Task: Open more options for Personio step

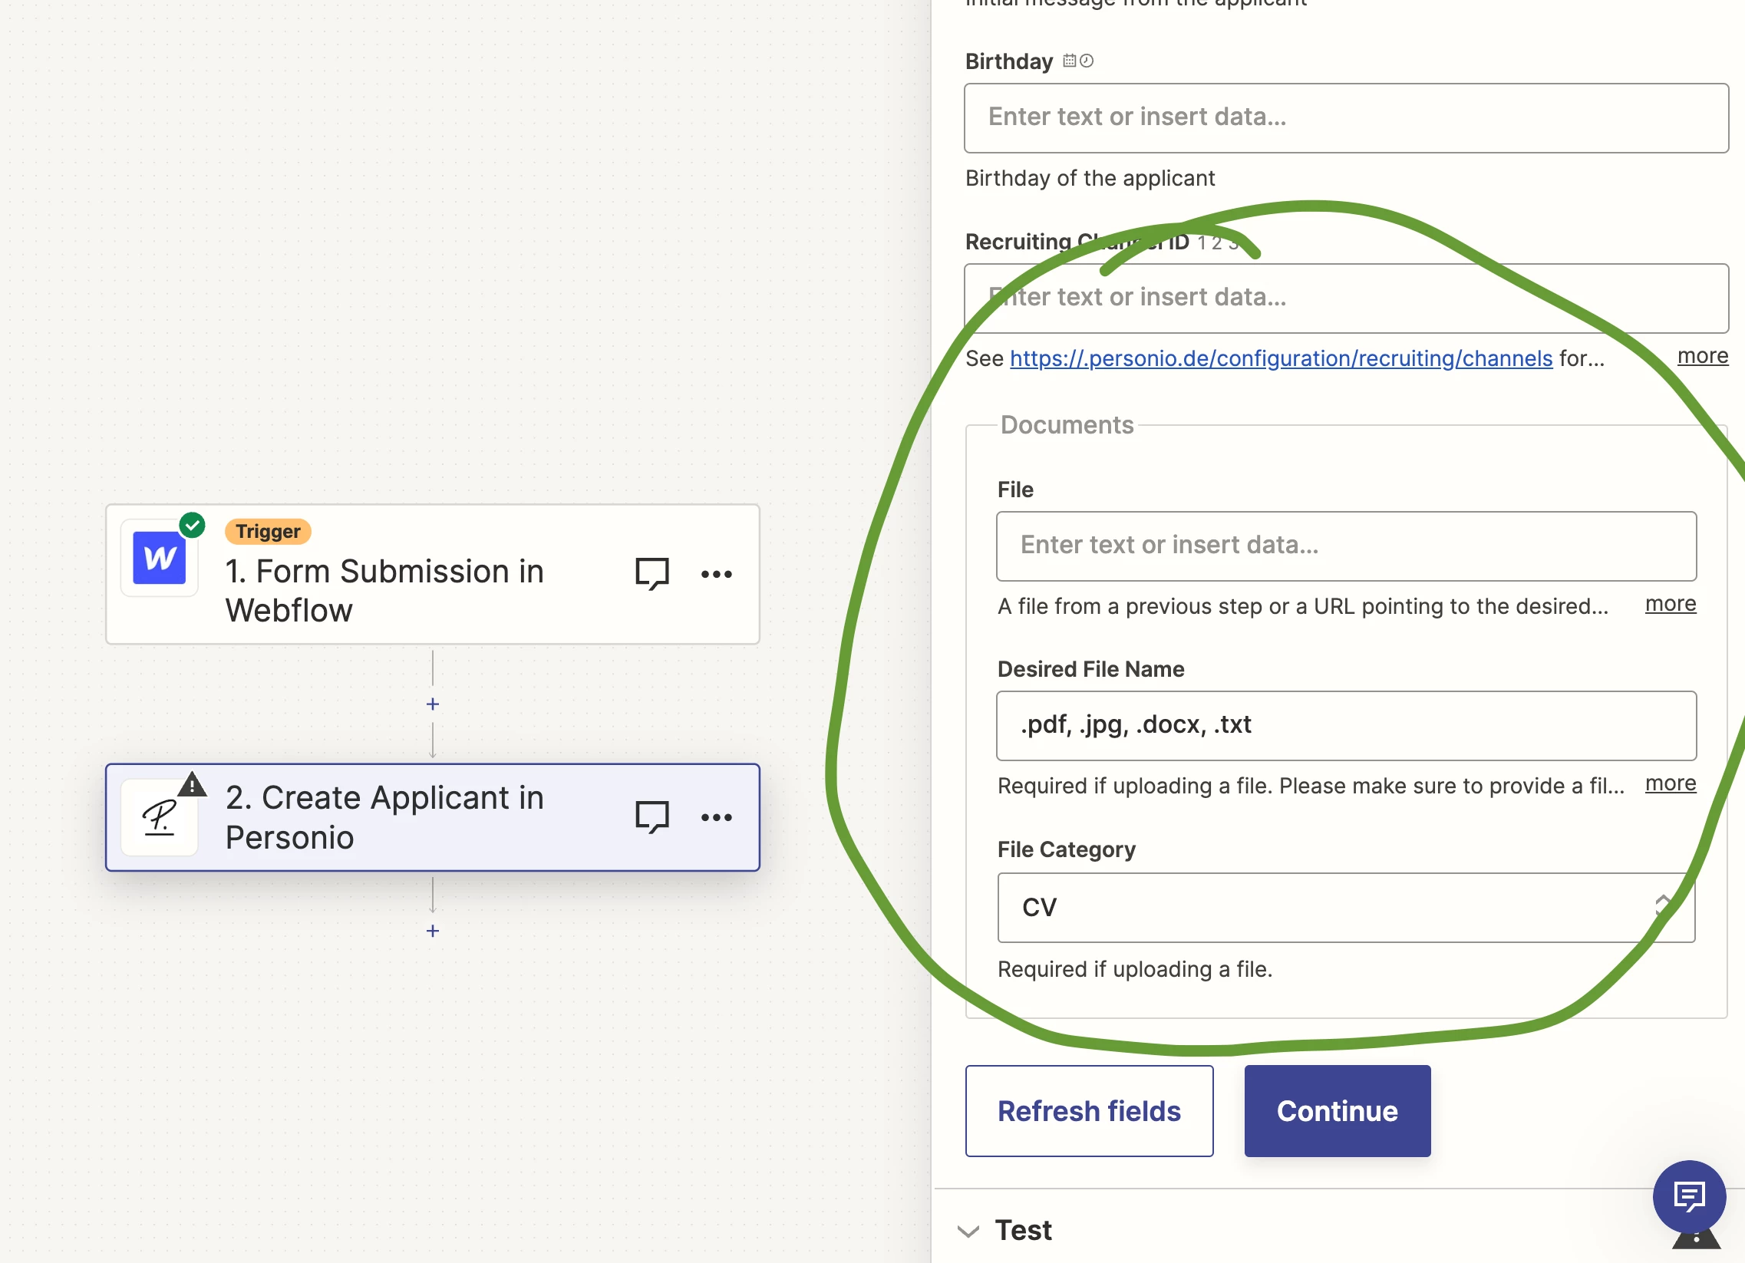Action: (716, 817)
